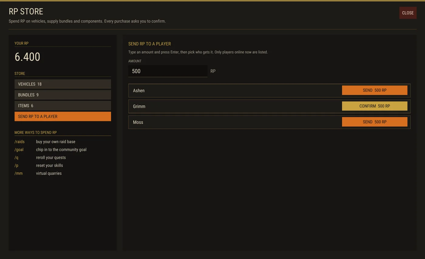
Task: Click the SEND RP TO A PLAYER panel heading
Action: click(x=150, y=44)
